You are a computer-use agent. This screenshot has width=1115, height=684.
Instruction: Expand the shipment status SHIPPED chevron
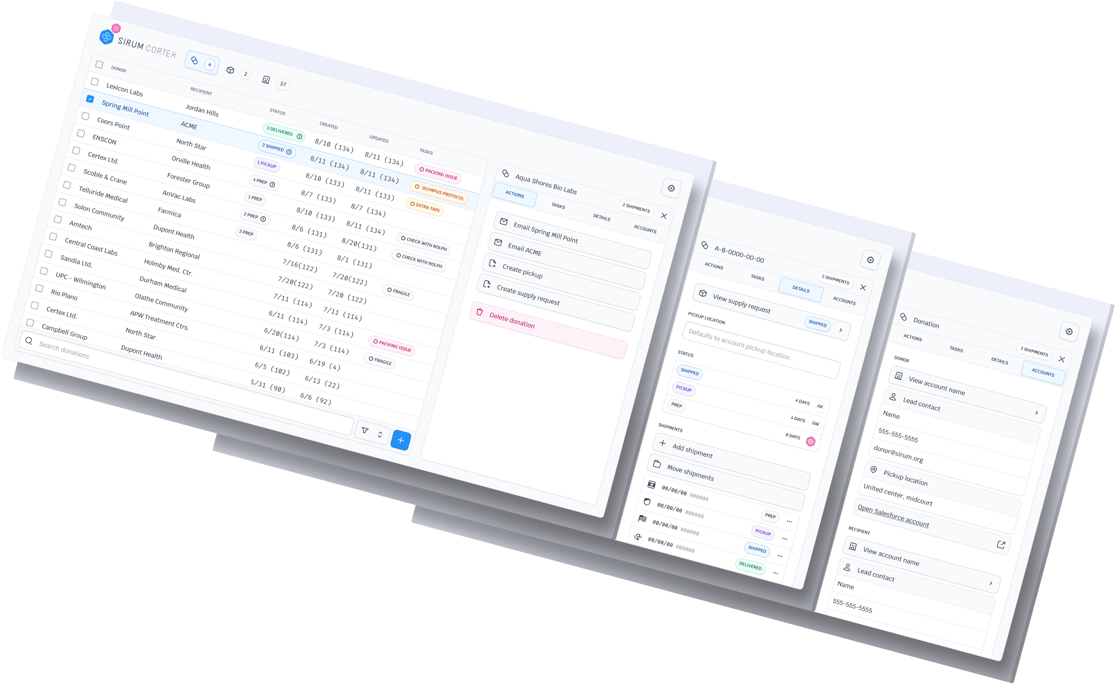(x=842, y=330)
